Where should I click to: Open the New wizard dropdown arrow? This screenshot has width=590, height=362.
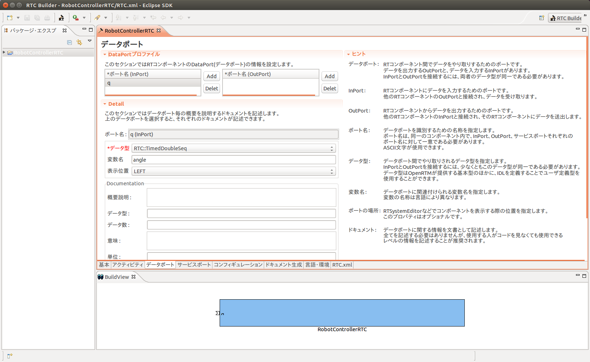pos(18,18)
